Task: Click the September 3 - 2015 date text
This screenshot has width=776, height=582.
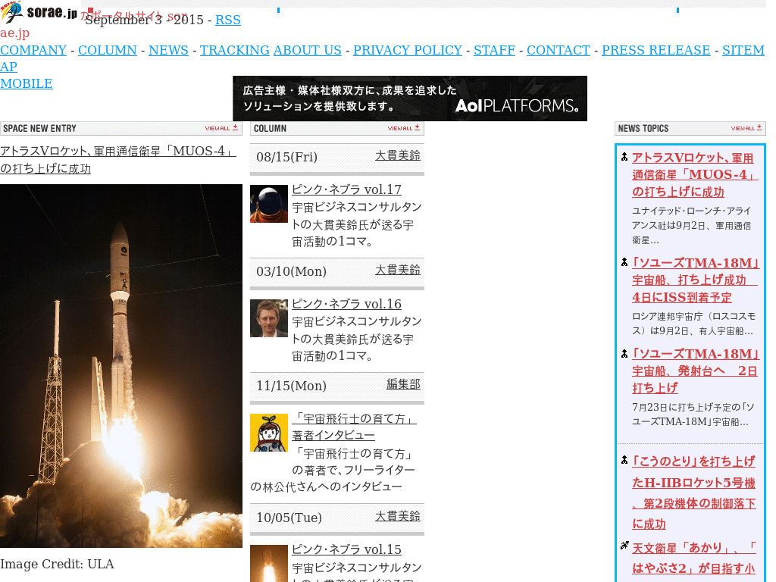Action: [x=144, y=20]
